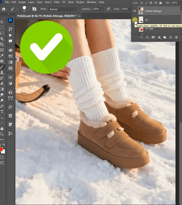Open Edit Toolbar three dots

(2, 140)
